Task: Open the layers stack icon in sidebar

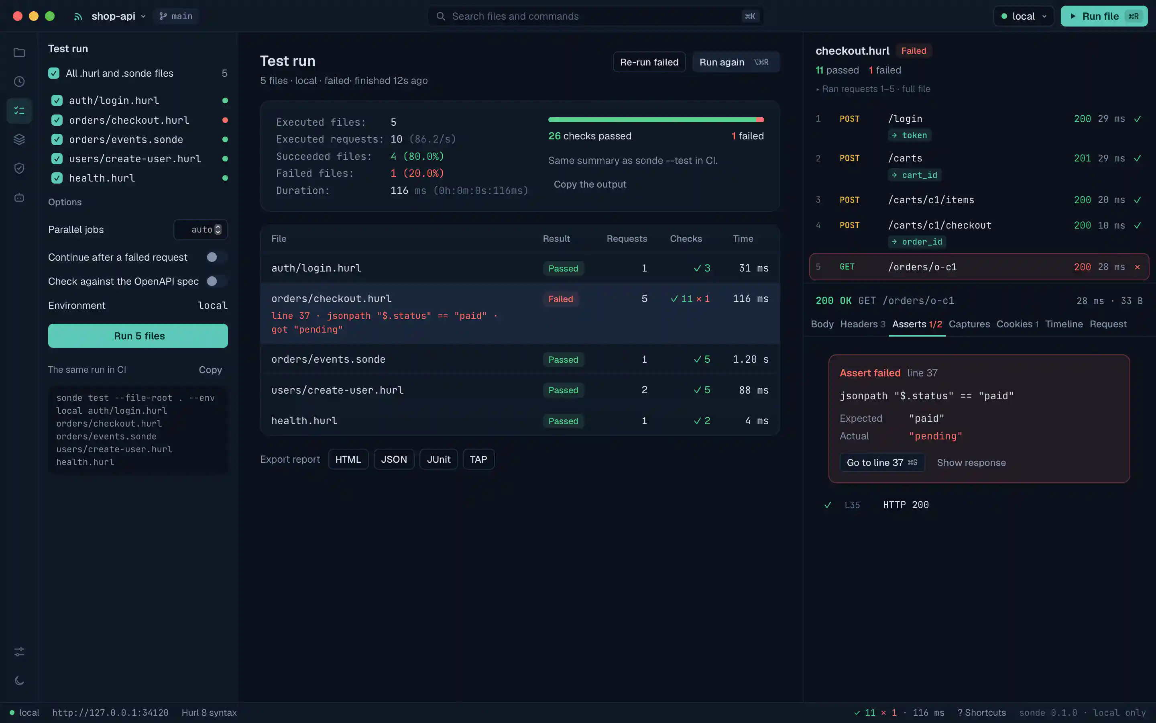Action: tap(19, 140)
